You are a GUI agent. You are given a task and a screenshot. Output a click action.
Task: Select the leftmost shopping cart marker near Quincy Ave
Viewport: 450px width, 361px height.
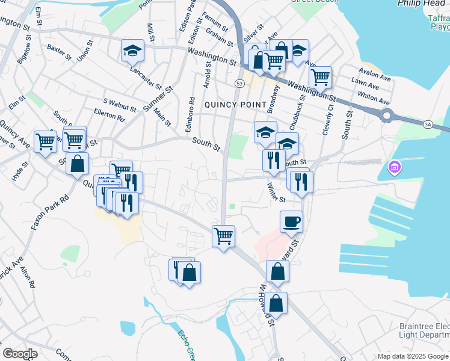point(45,142)
